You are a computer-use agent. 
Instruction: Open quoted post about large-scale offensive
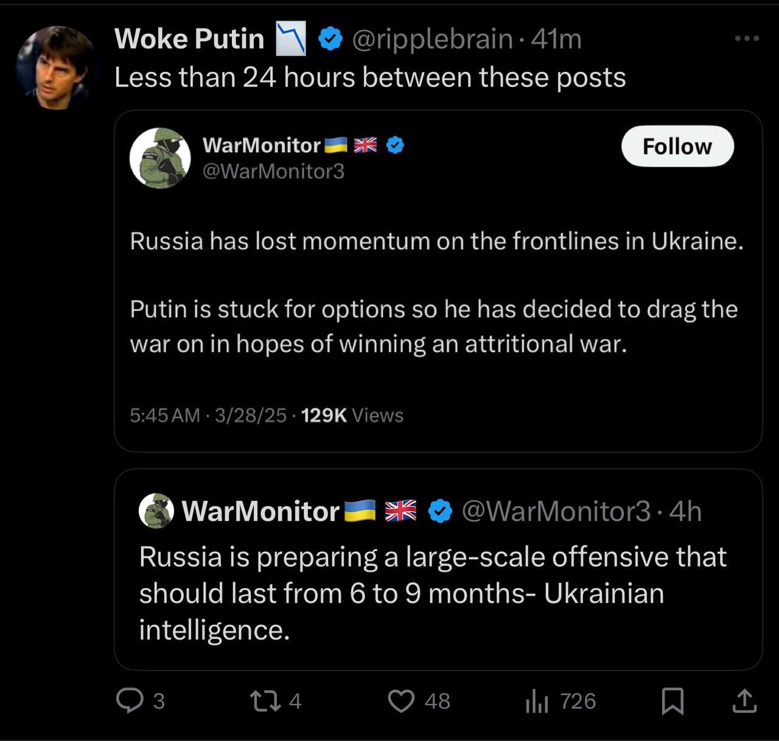pyautogui.click(x=432, y=594)
